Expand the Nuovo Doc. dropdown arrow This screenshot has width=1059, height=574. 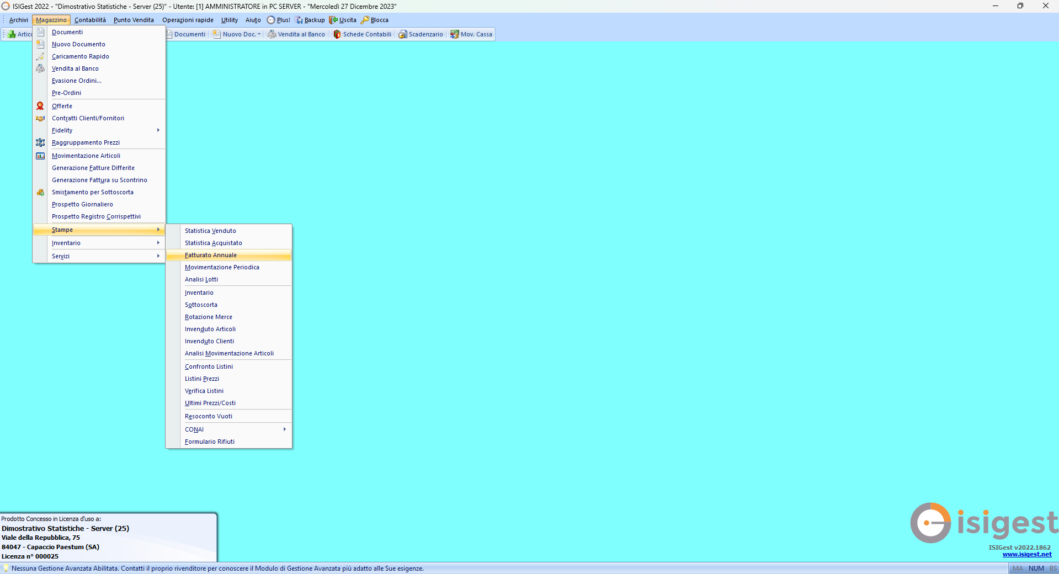tap(259, 34)
